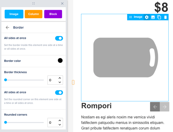Click the Image element drag handle

tap(130, 17)
